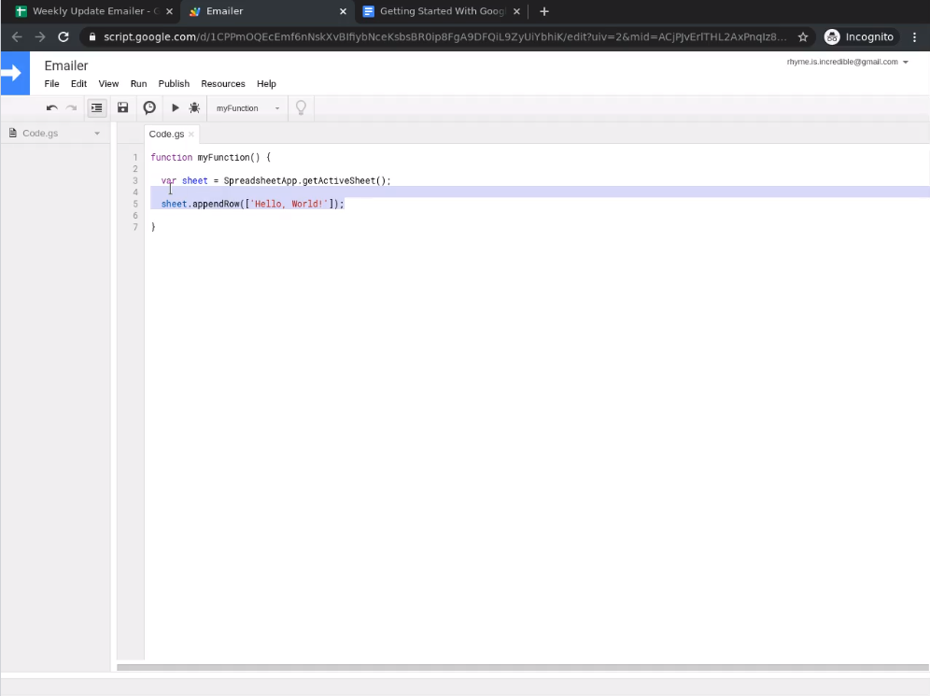Click the site padlock icon
Viewport: 930px width, 696px height.
(92, 36)
